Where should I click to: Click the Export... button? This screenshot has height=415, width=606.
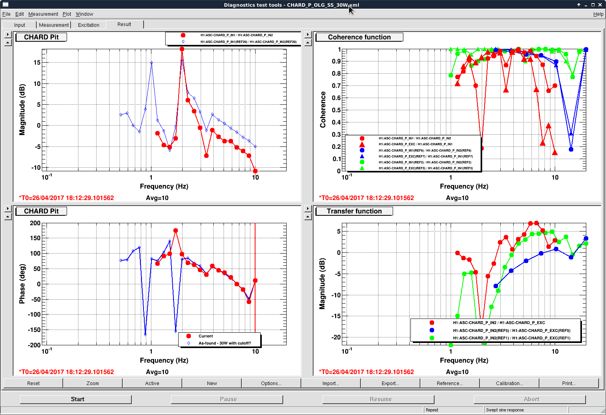pyautogui.click(x=390, y=383)
